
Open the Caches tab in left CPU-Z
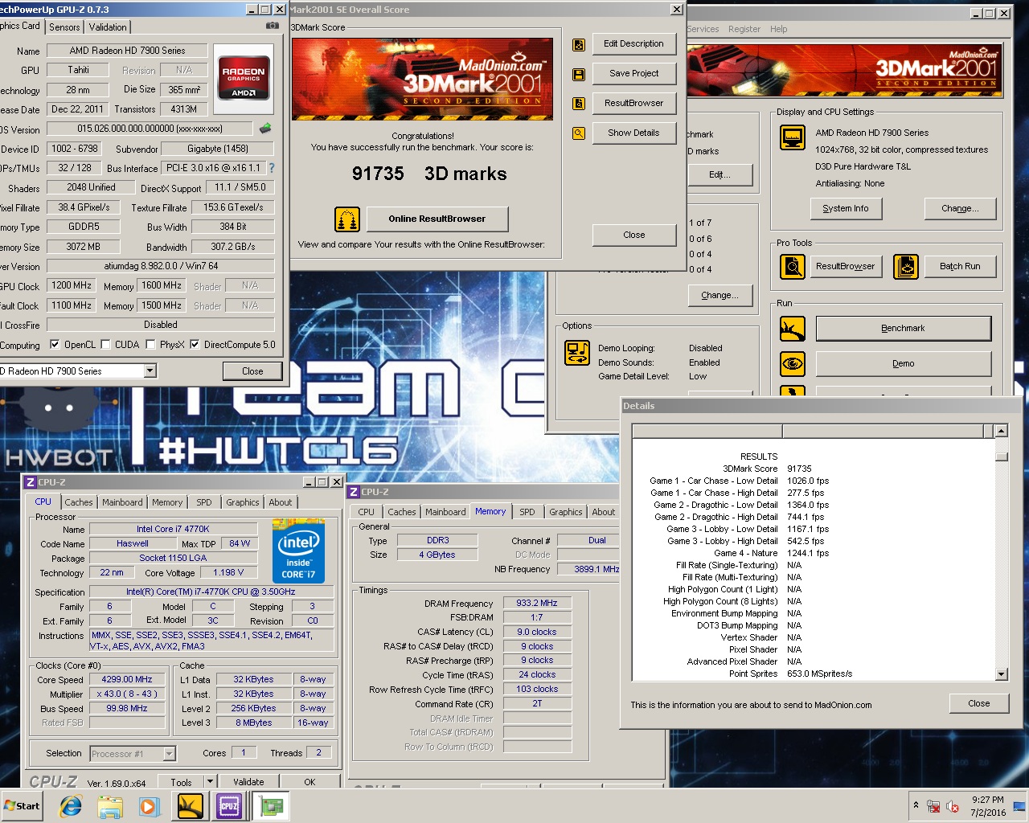click(79, 502)
